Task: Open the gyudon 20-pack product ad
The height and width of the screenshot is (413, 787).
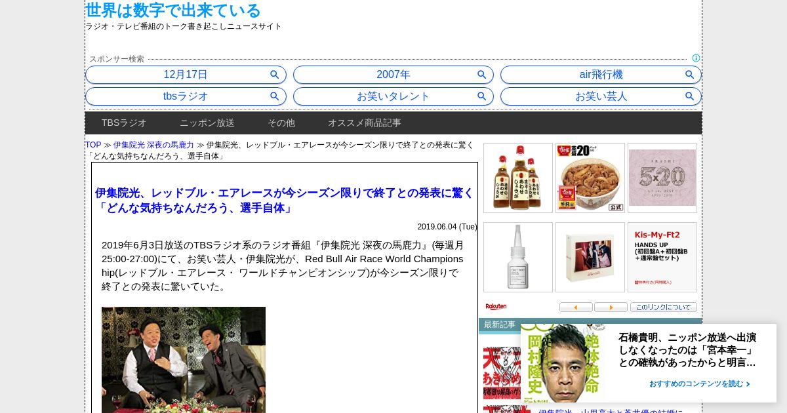Action: coord(590,178)
